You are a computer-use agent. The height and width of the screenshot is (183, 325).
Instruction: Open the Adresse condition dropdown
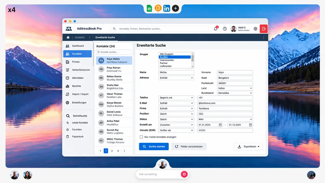pos(176,78)
